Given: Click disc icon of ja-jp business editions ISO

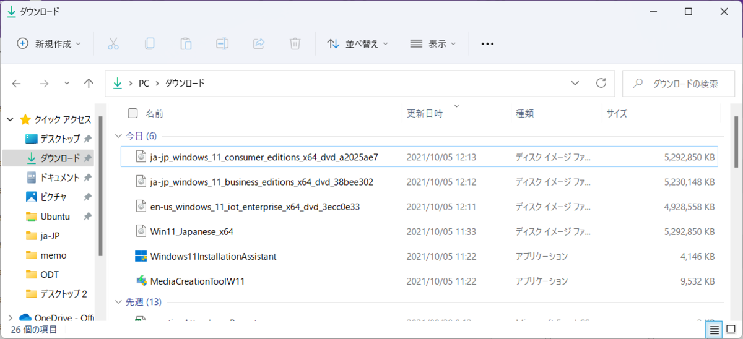Looking at the screenshot, I should coord(141,181).
